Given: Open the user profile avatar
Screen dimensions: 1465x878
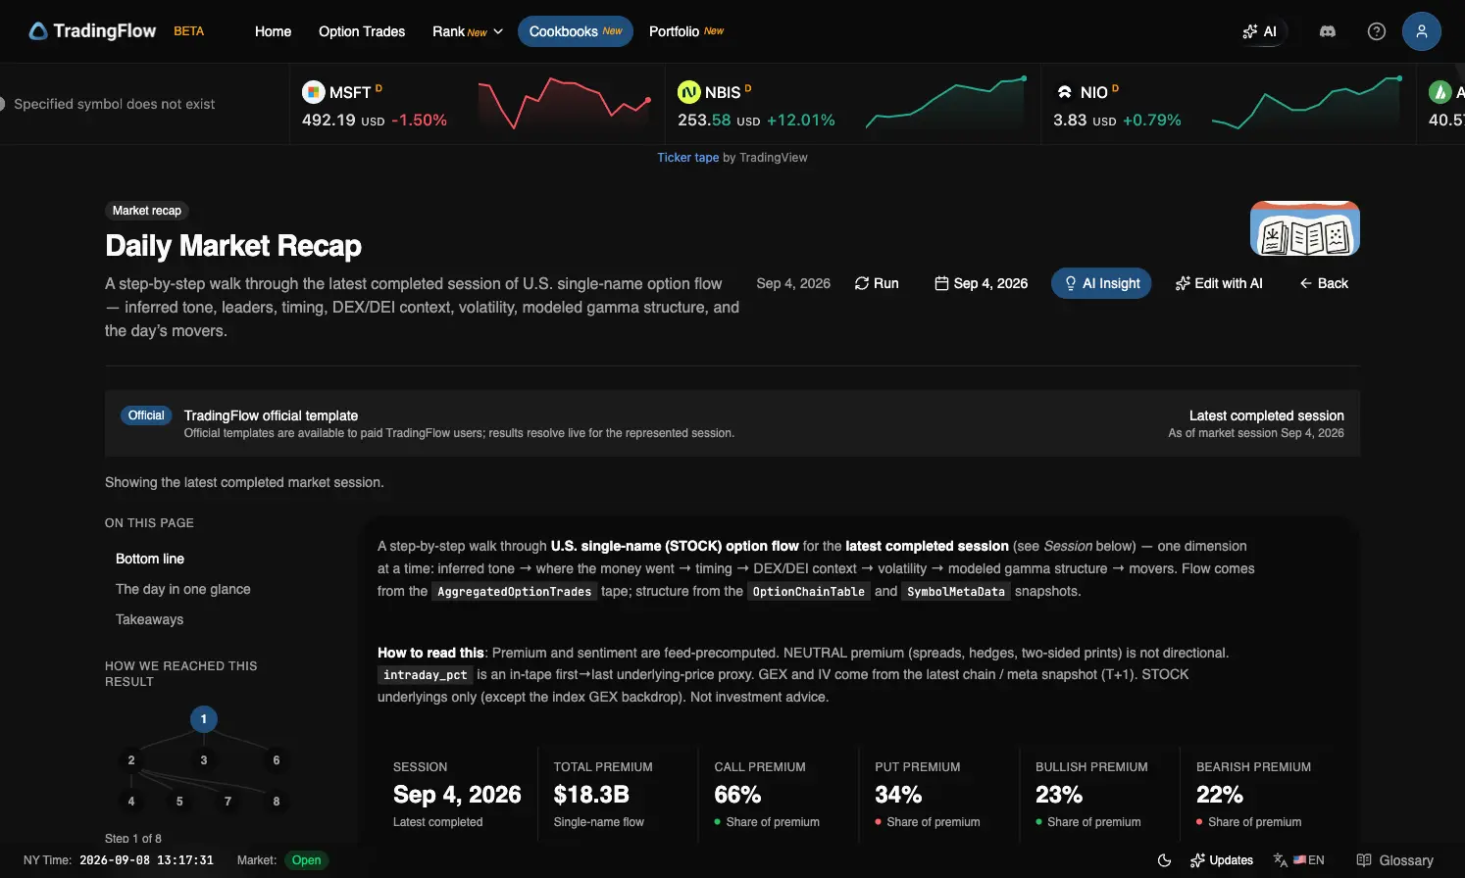Looking at the screenshot, I should (1421, 31).
